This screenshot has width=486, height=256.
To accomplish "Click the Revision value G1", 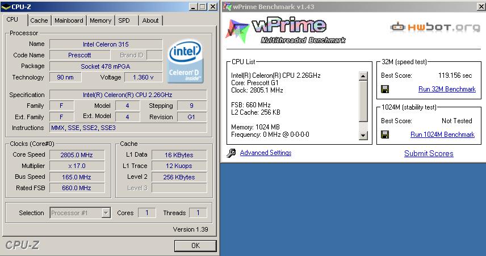I will coord(191,117).
